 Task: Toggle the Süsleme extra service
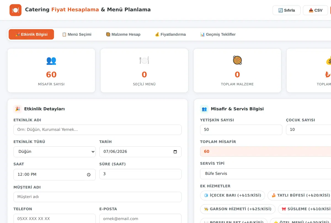[305, 209]
